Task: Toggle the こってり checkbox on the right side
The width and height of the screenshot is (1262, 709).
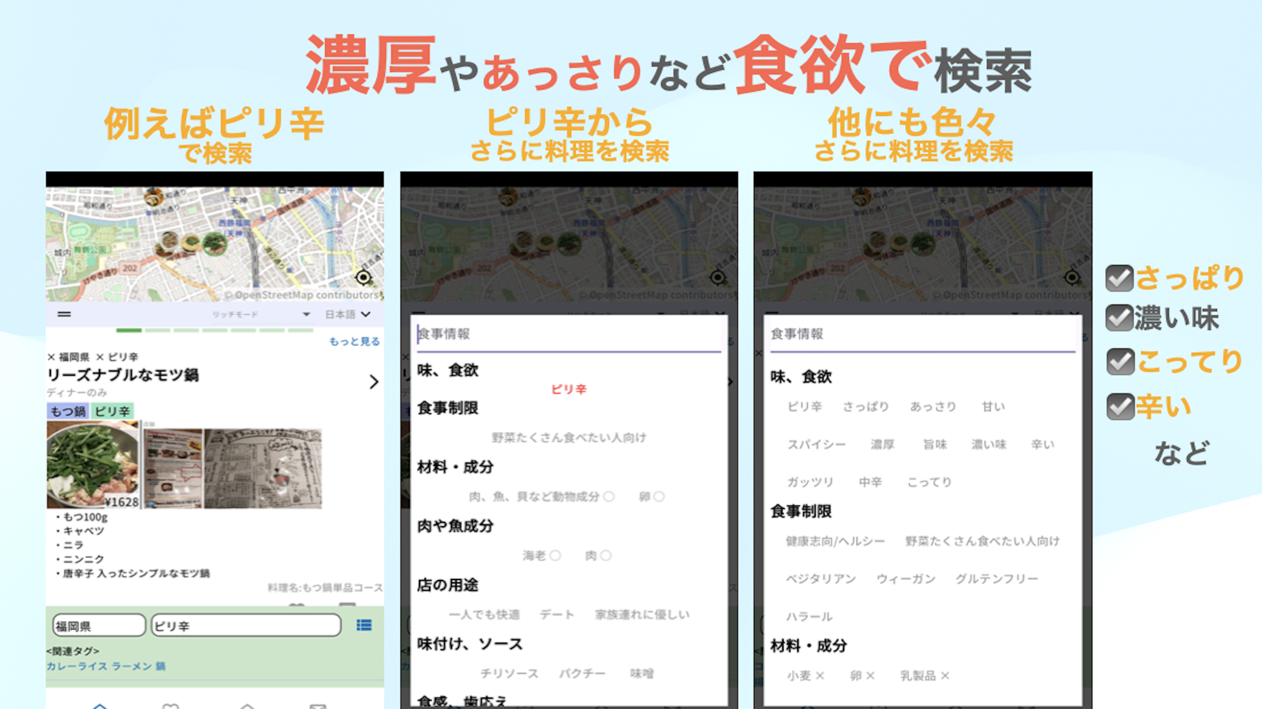Action: pos(1120,362)
